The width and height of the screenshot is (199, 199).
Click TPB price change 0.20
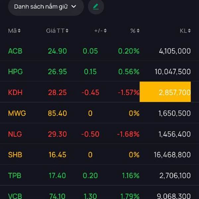pyautogui.click(x=90, y=175)
